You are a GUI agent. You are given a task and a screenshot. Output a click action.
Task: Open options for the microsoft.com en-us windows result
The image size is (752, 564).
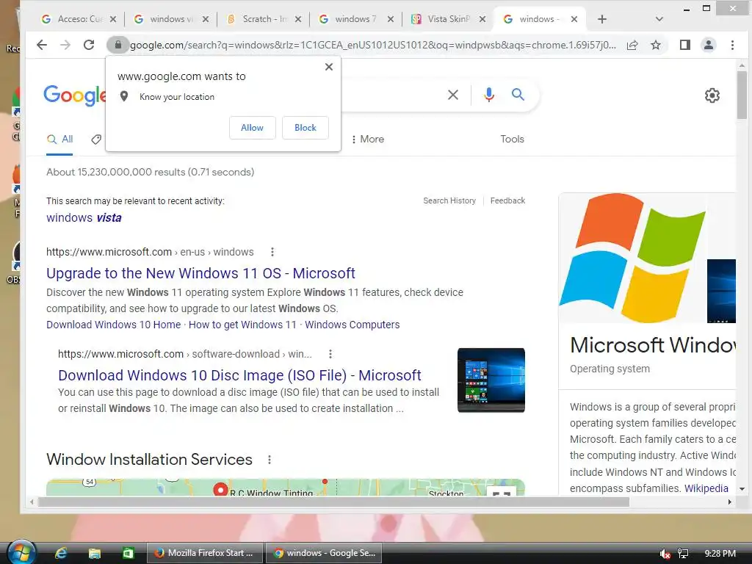[272, 252]
